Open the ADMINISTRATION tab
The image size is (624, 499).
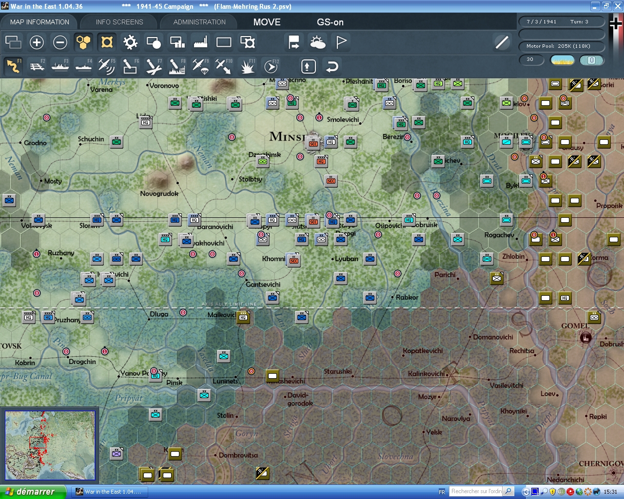point(199,22)
